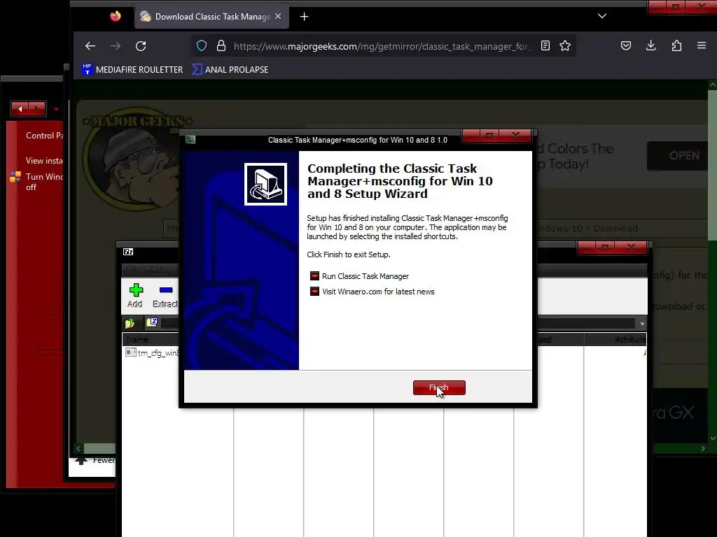717x537 pixels.
Task: Click the Firefox forward arrow
Action: coord(116,45)
